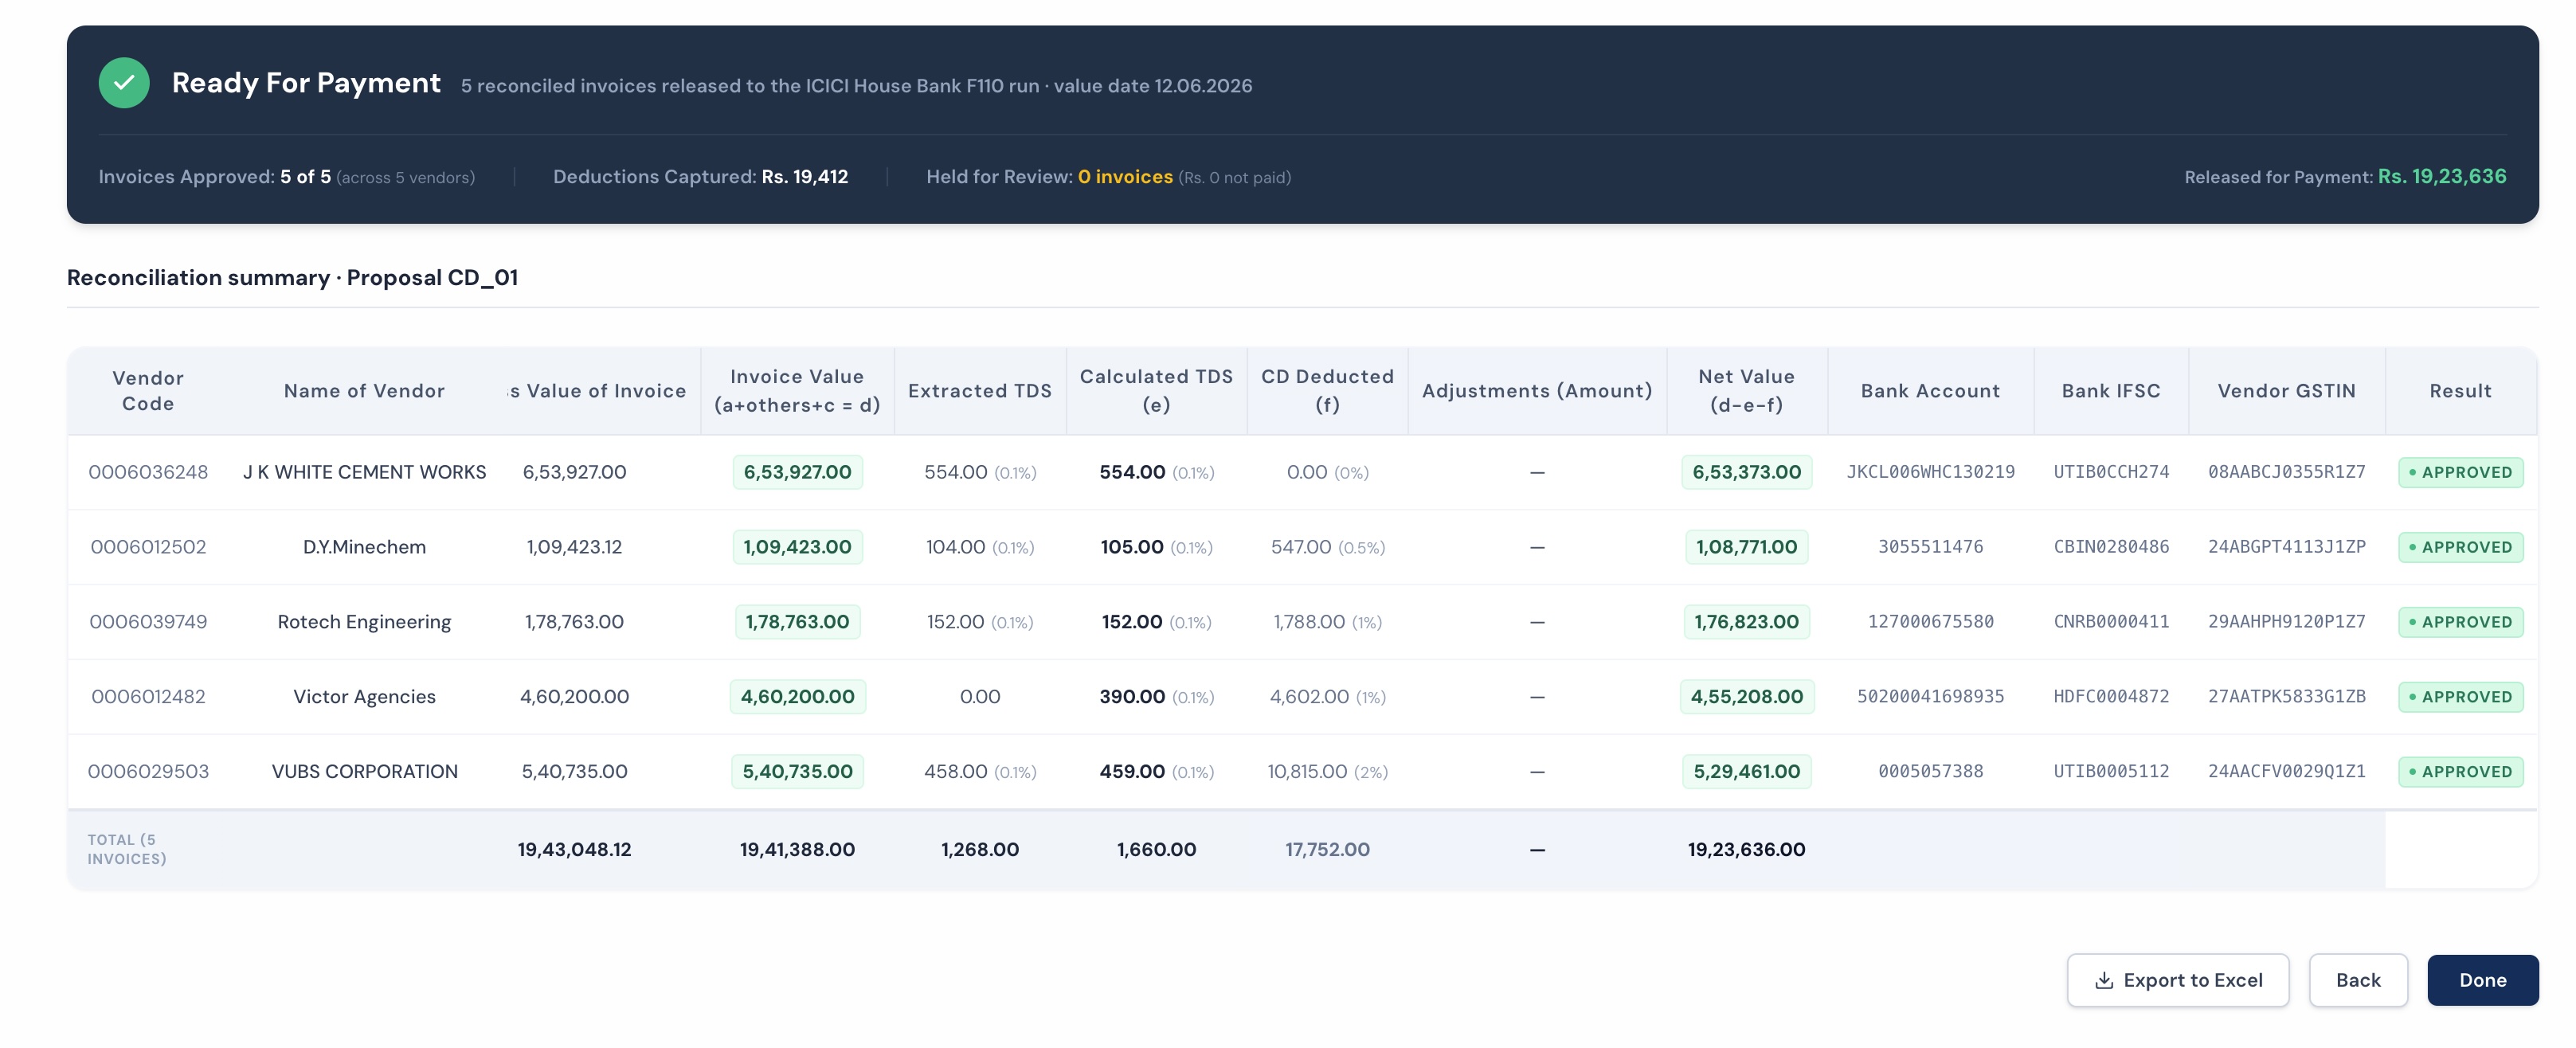The image size is (2576, 1048).
Task: Click the Released for Payment Rs. 19,23,636 amount
Action: point(2441,177)
